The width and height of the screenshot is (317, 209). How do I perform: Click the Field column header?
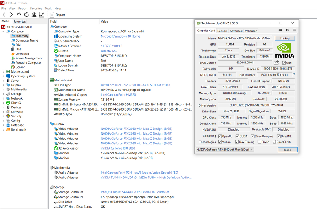click(x=53, y=22)
